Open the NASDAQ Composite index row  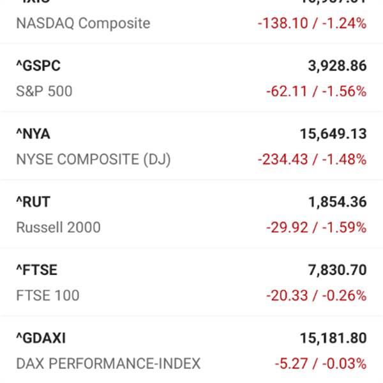(191, 22)
